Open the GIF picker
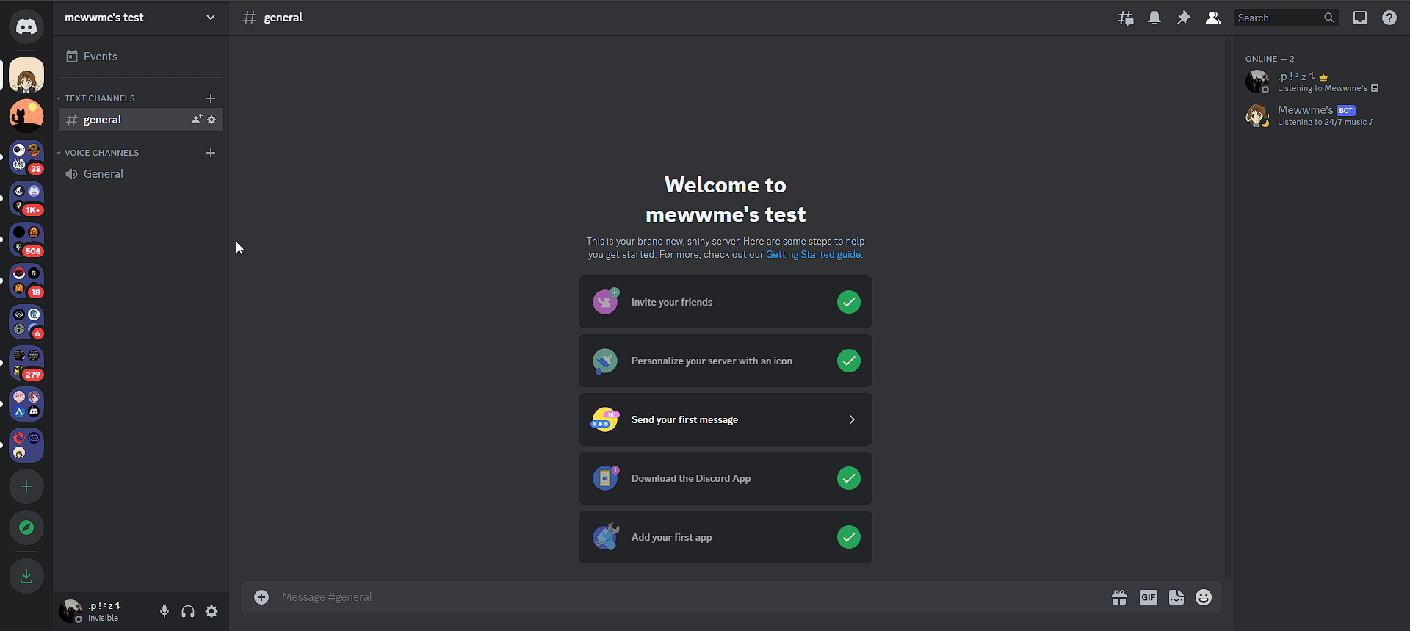This screenshot has height=631, width=1410. point(1148,597)
